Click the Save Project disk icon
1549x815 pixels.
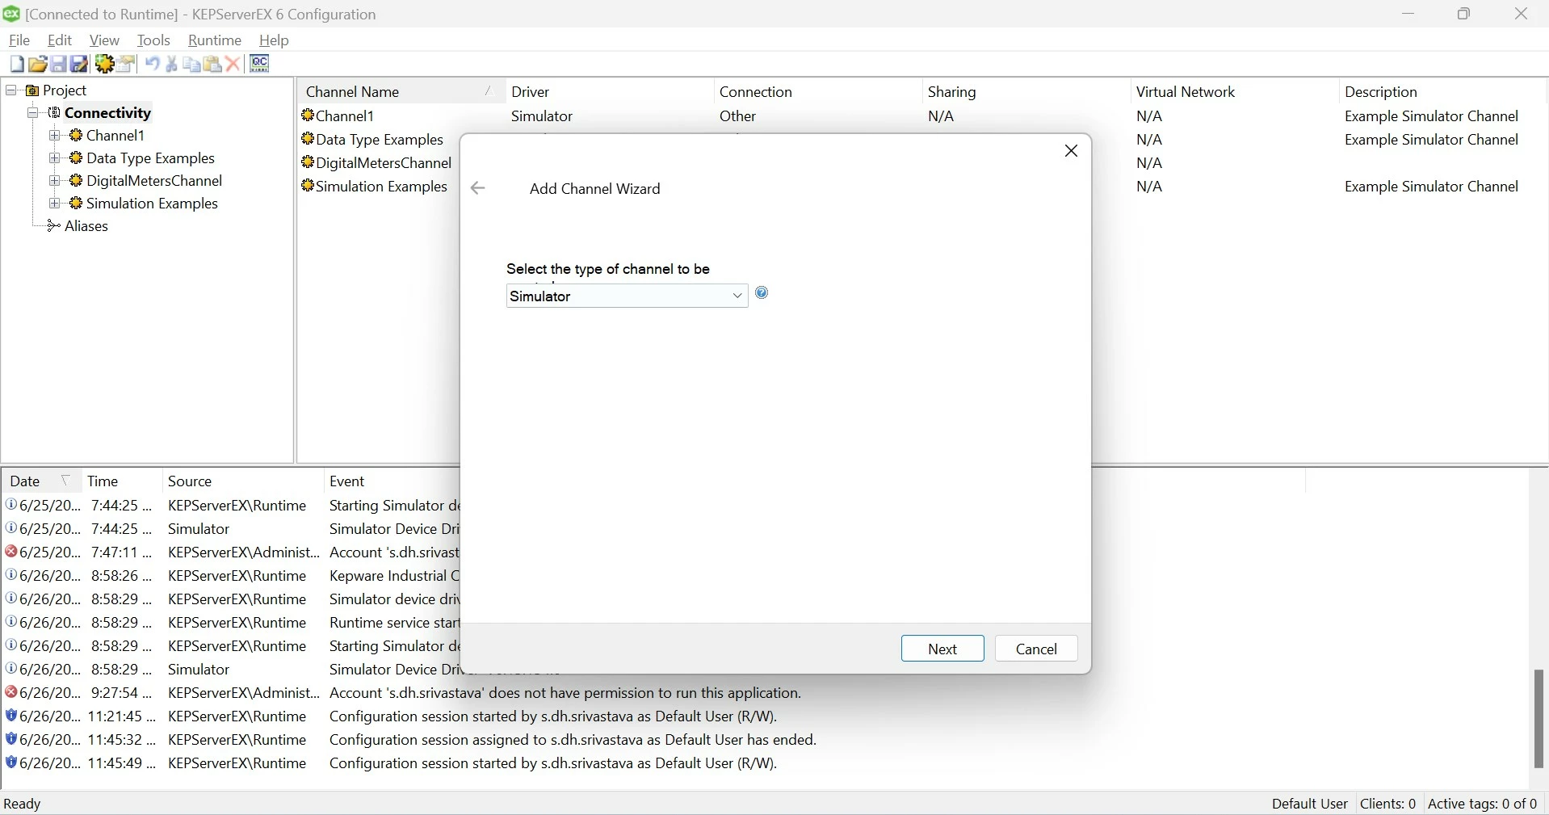pyautogui.click(x=58, y=65)
